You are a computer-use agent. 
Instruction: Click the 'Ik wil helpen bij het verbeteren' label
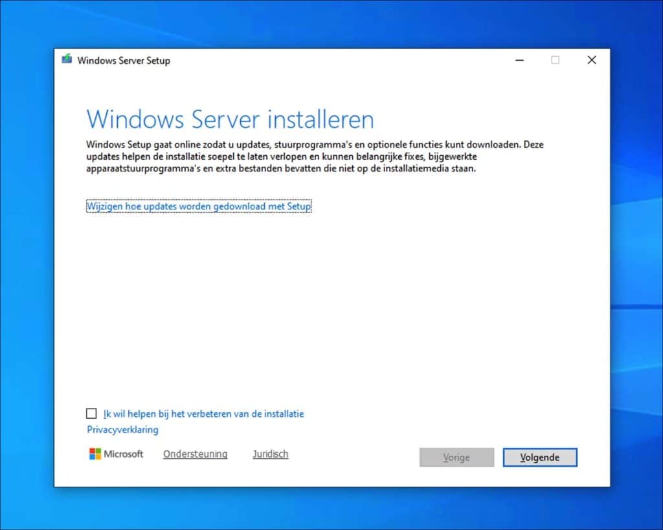pyautogui.click(x=203, y=414)
